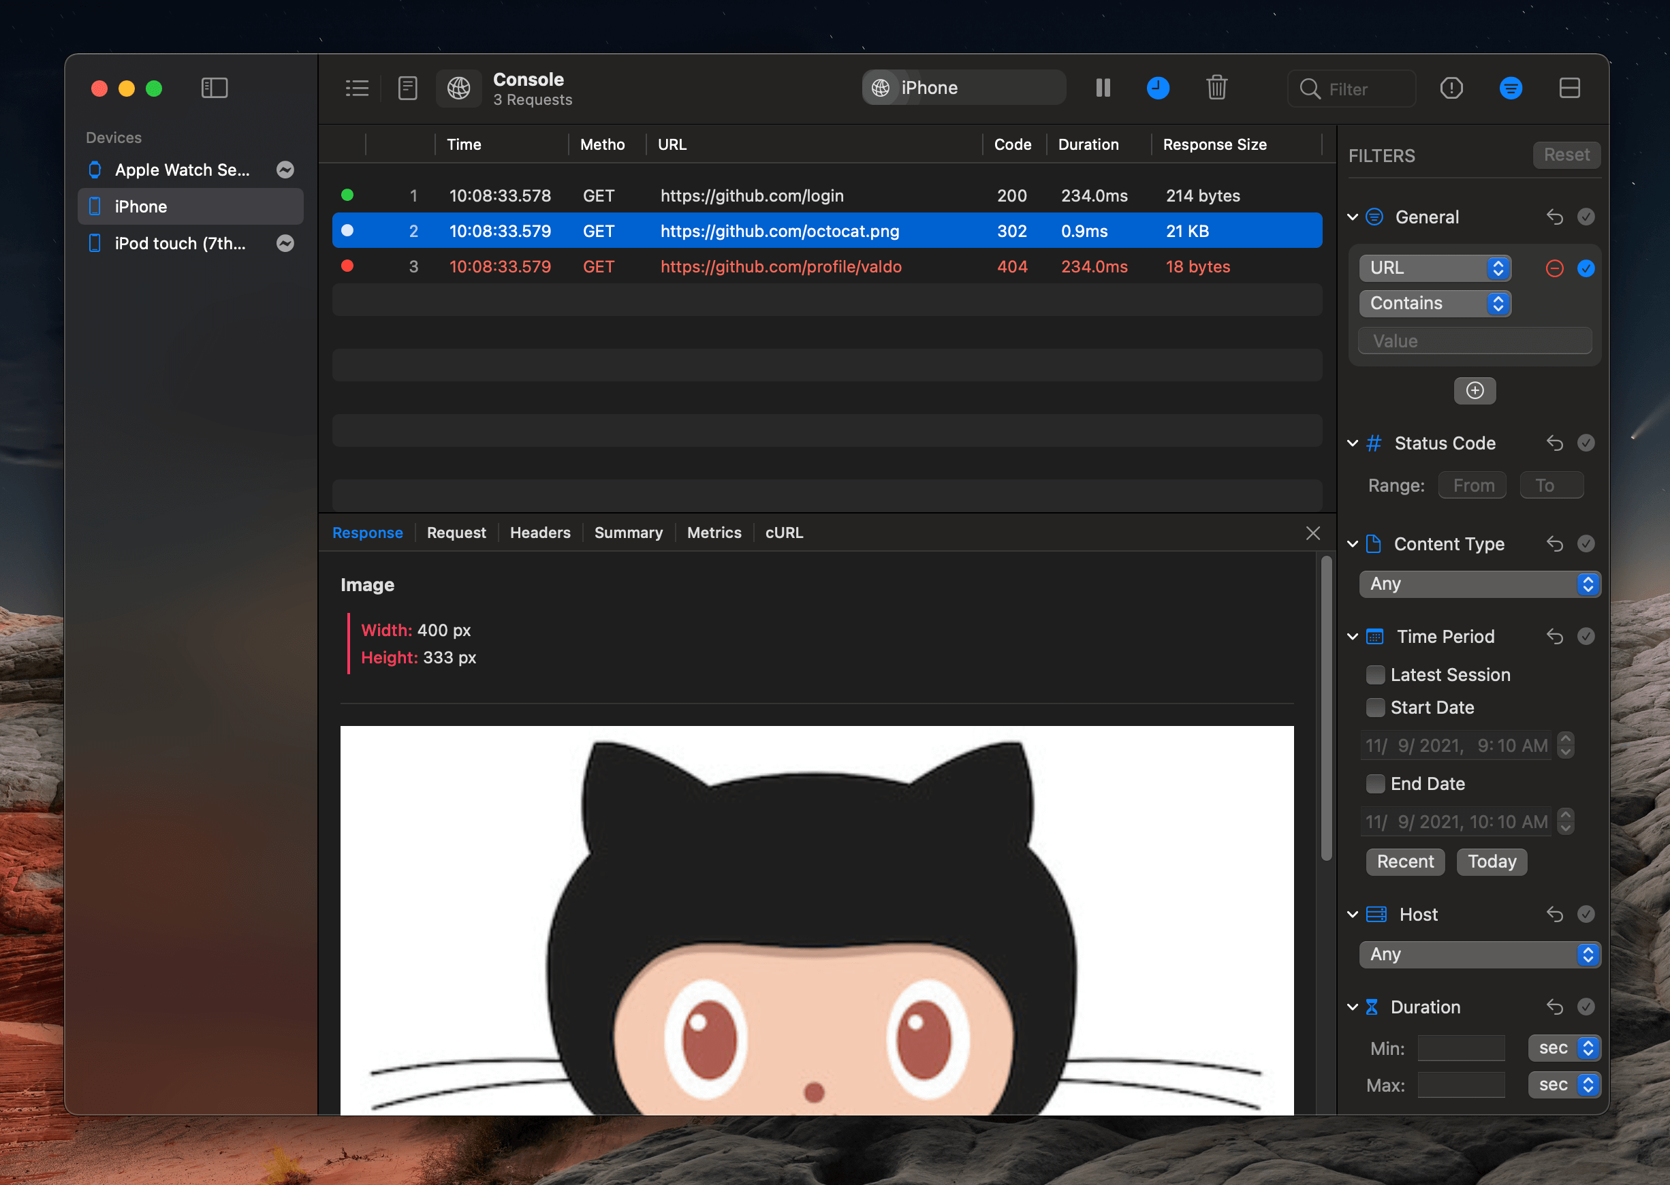Image resolution: width=1670 pixels, height=1185 pixels.
Task: Revert the Status Code filter section
Action: tap(1555, 443)
